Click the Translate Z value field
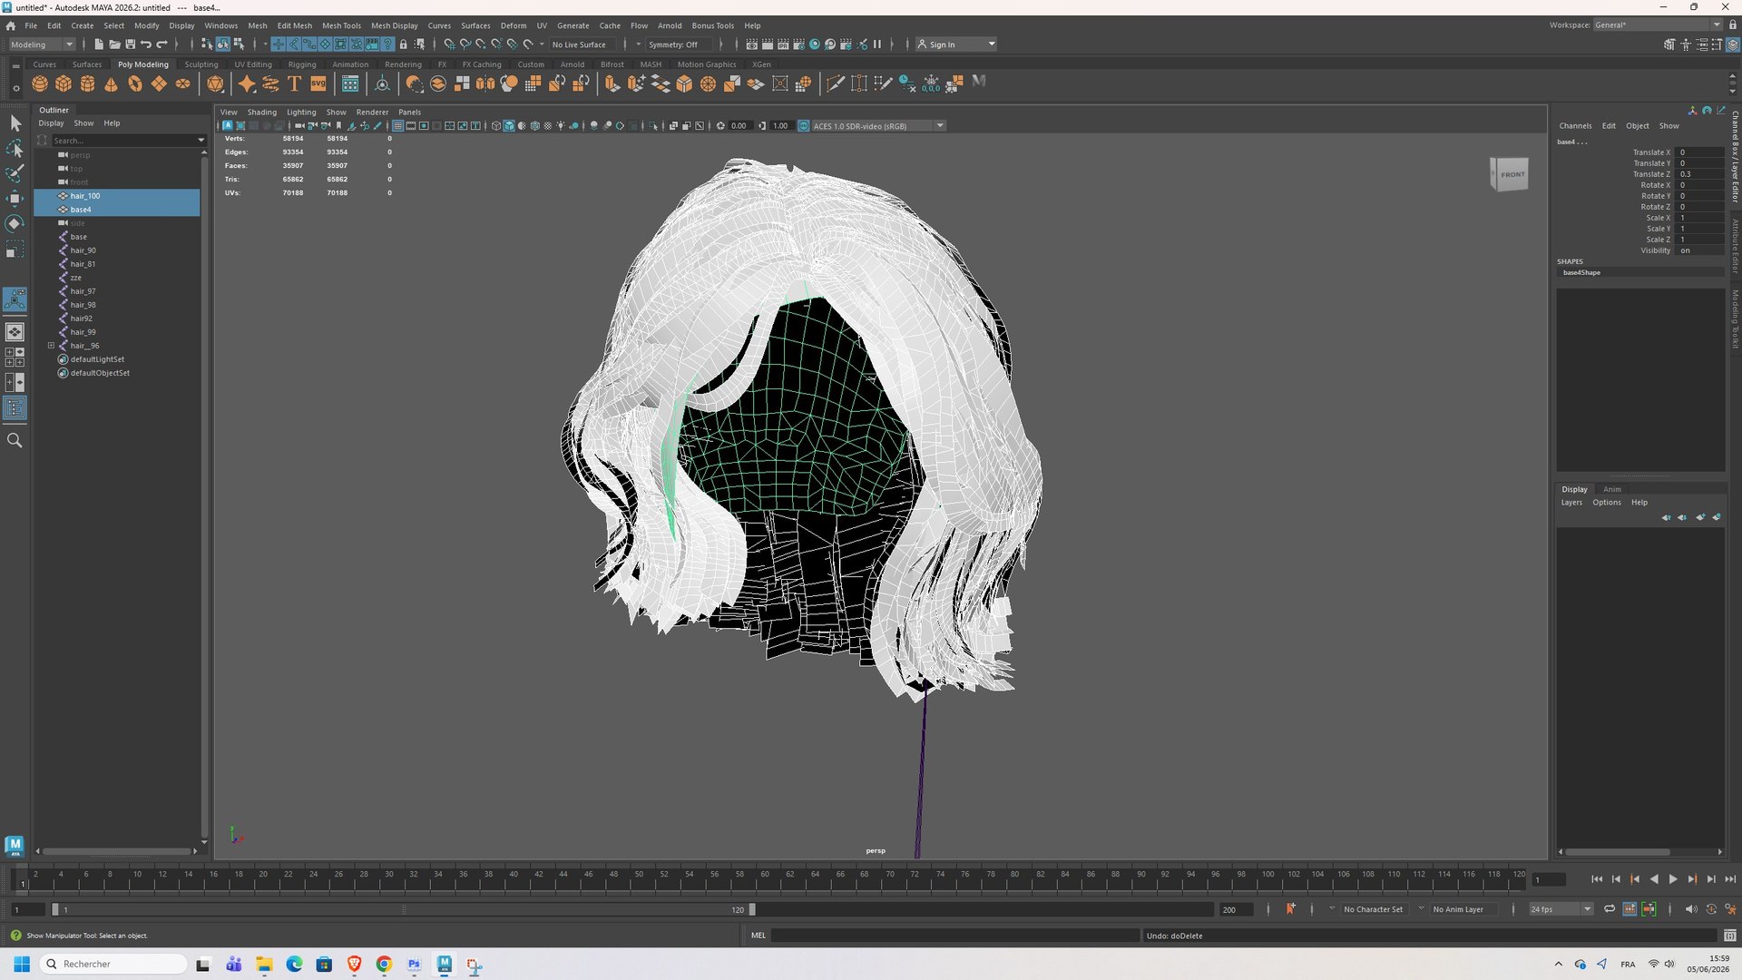 (x=1700, y=174)
